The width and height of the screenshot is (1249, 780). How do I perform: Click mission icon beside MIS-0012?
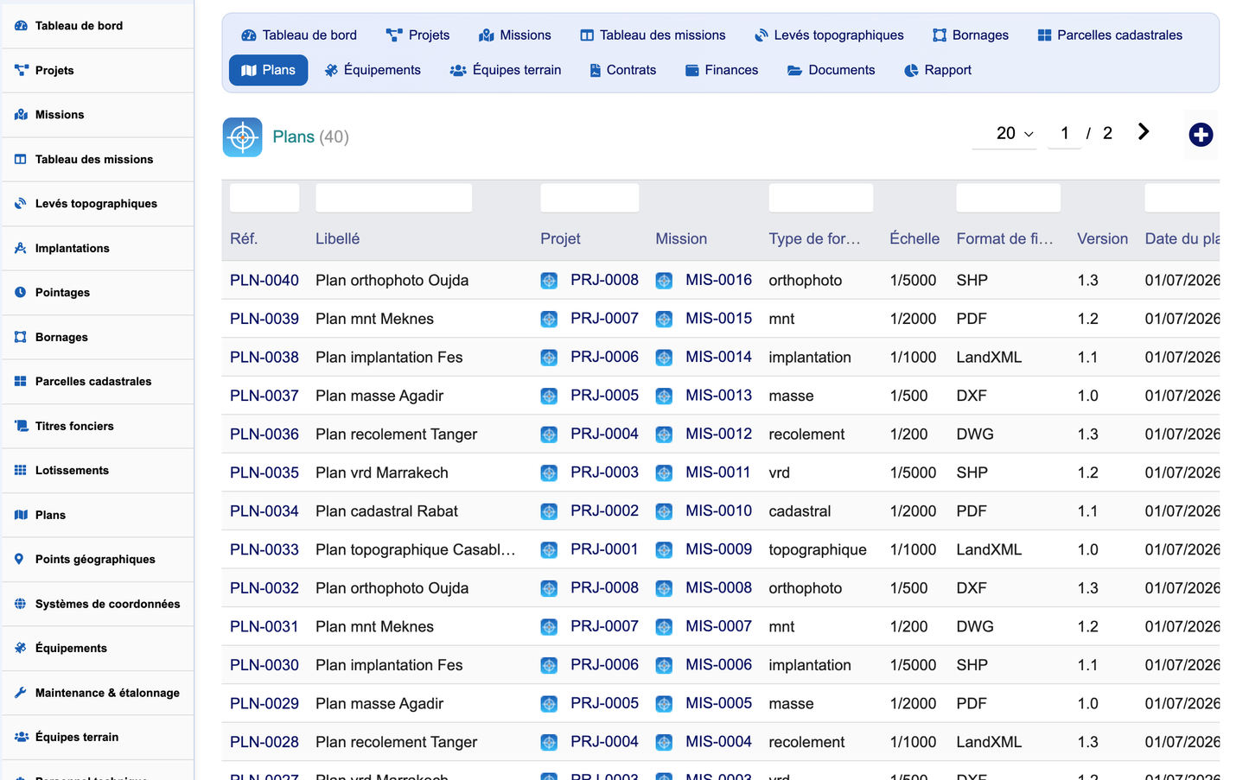[x=664, y=434]
